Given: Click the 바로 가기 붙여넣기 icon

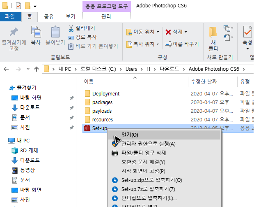Looking at the screenshot, I should [71, 47].
